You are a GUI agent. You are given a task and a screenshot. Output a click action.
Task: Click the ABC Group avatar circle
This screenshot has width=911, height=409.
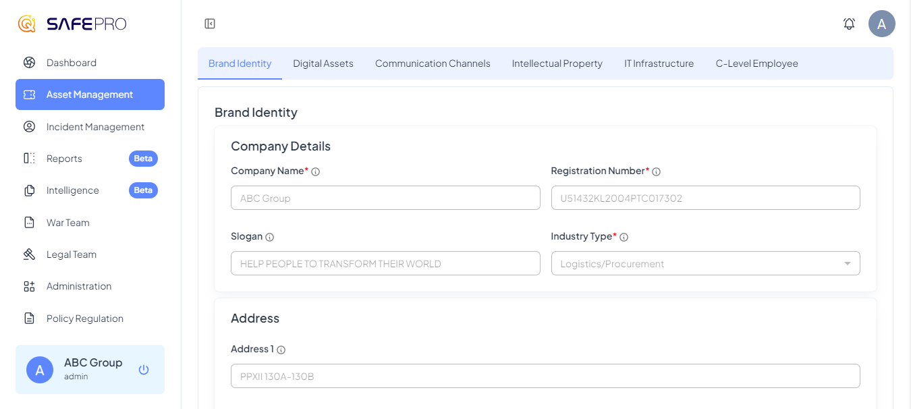pyautogui.click(x=40, y=370)
